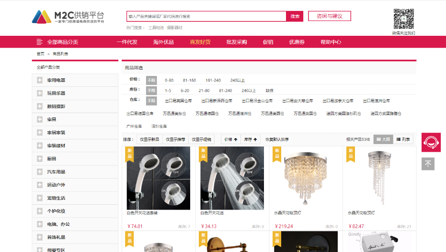Toggle 仅显示推荐 filter

pyautogui.click(x=175, y=139)
